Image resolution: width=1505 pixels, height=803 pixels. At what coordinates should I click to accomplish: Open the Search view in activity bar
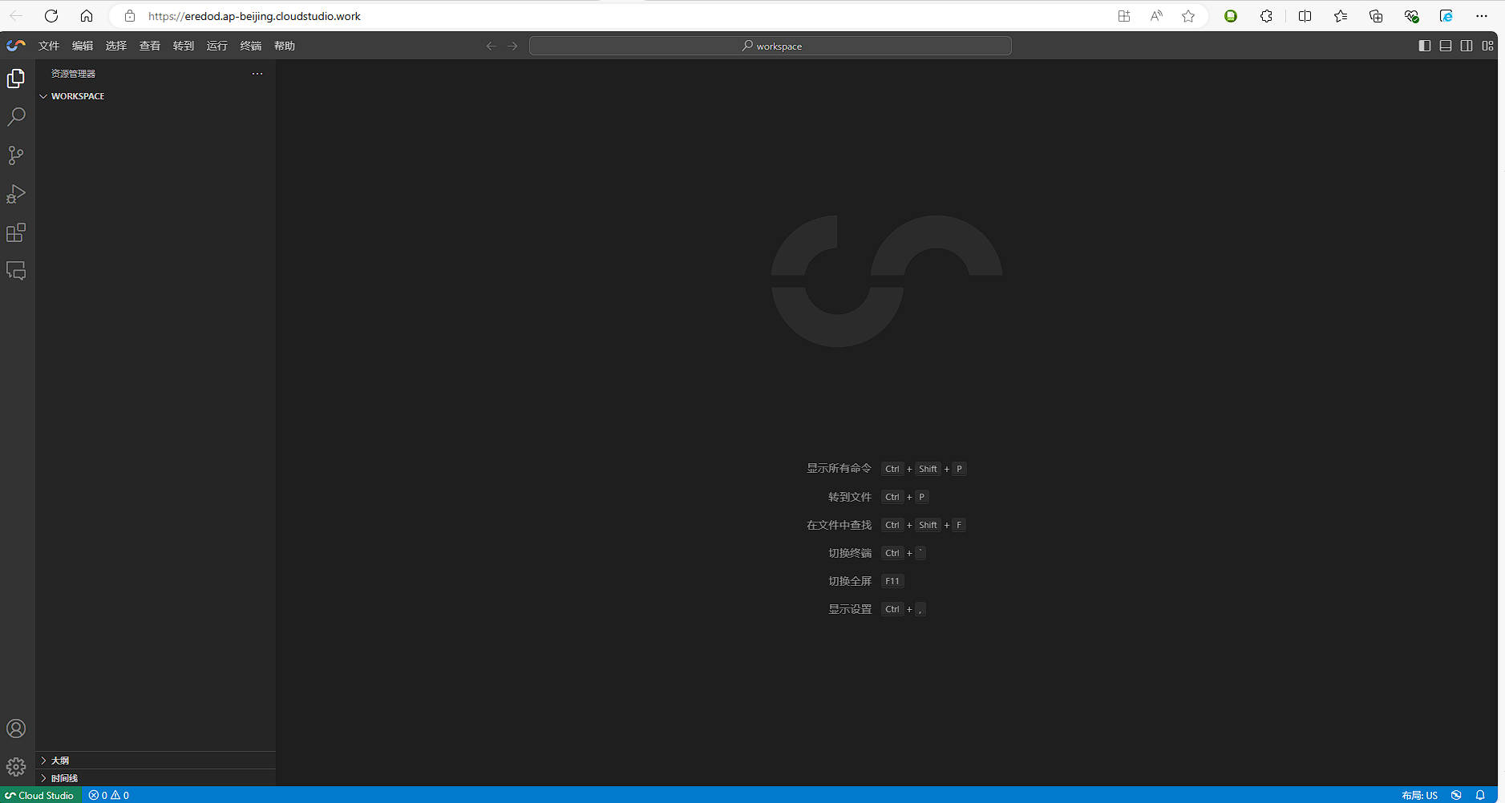[16, 117]
